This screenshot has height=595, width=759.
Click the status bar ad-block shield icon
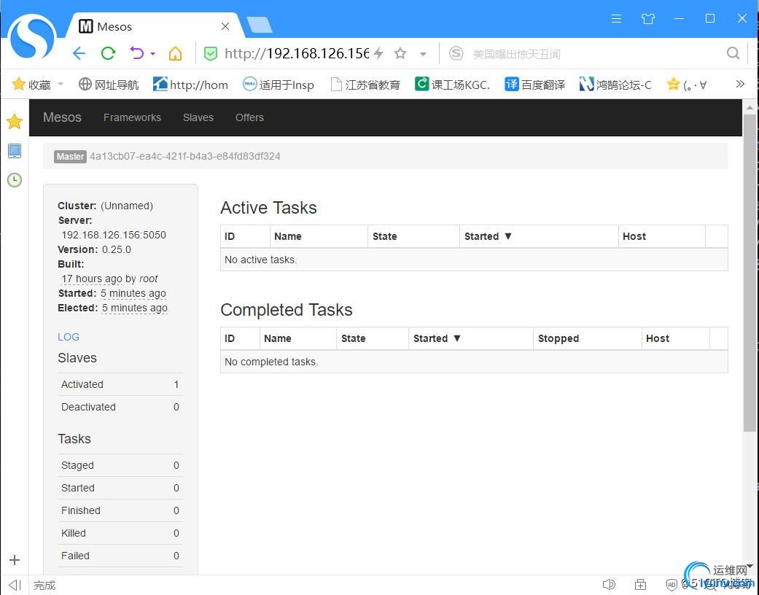point(672,585)
